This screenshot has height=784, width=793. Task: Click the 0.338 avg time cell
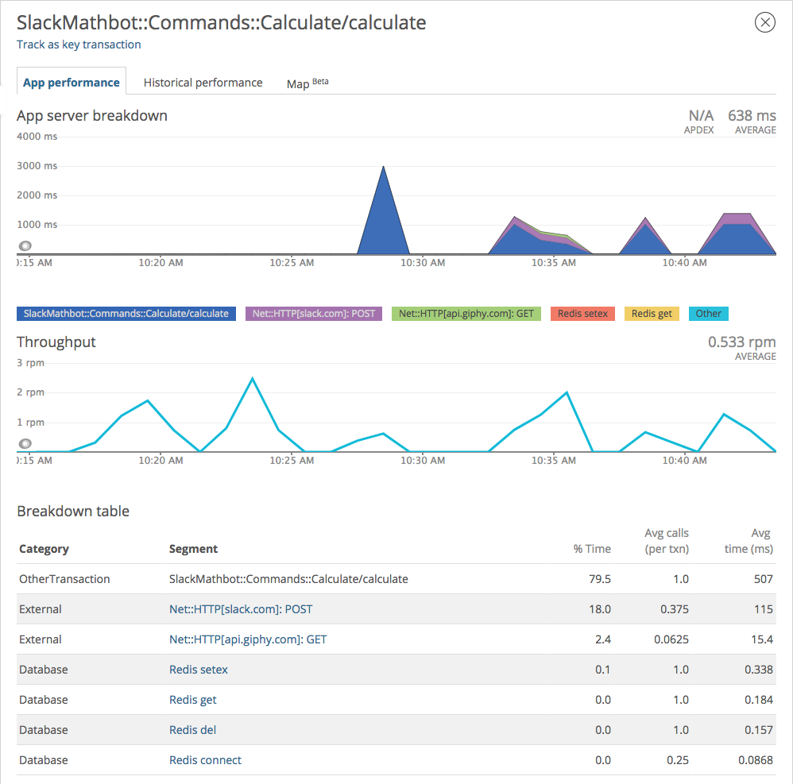coord(759,670)
